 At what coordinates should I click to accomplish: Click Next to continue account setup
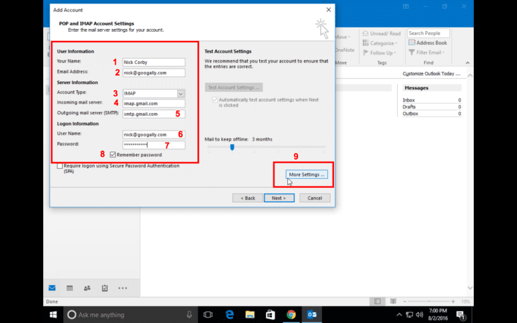tap(279, 198)
